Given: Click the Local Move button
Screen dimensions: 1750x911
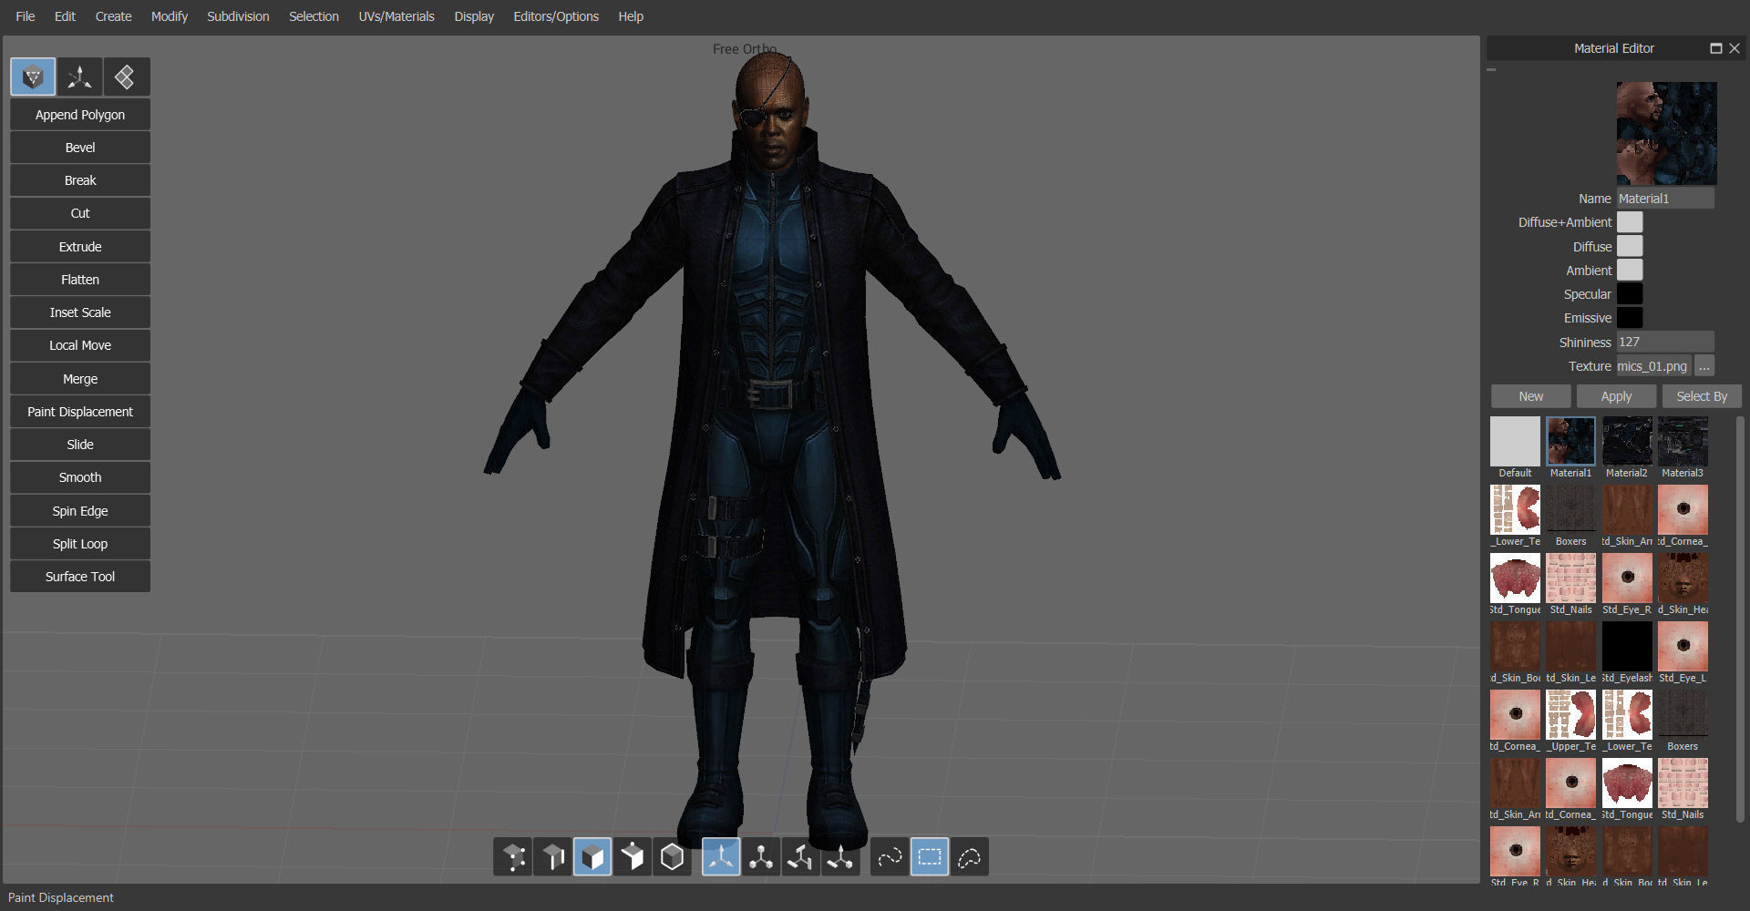Looking at the screenshot, I should [x=80, y=345].
